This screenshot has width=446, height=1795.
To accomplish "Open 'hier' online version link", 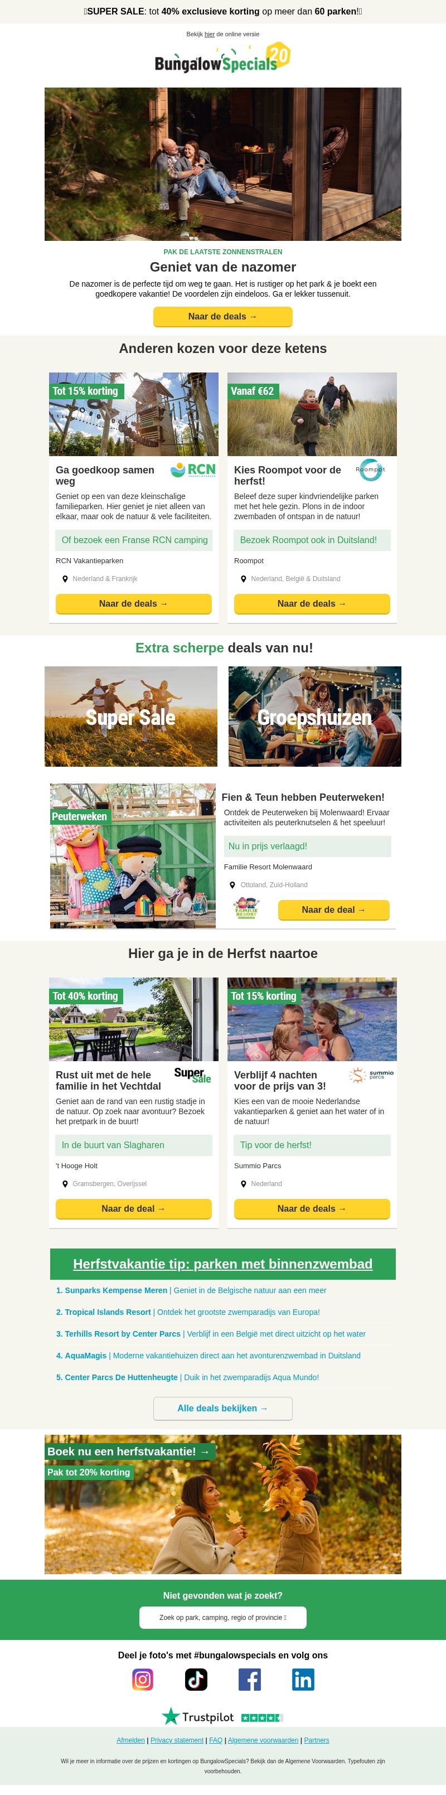I will [x=210, y=34].
